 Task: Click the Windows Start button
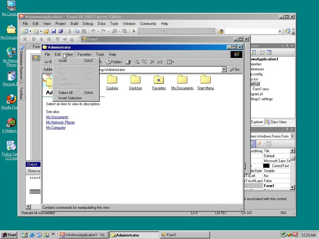(9, 235)
